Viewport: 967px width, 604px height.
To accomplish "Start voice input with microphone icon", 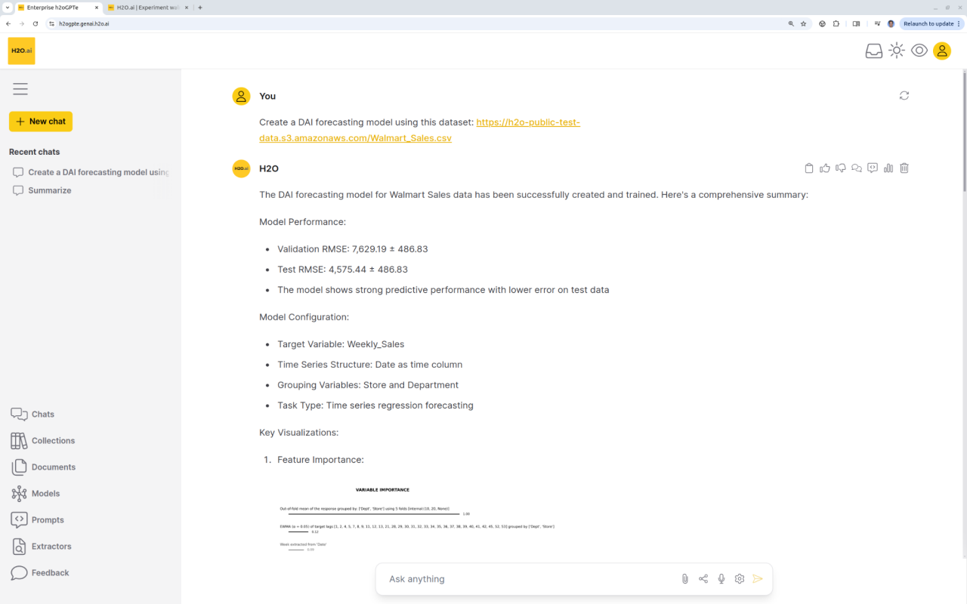I will point(721,579).
